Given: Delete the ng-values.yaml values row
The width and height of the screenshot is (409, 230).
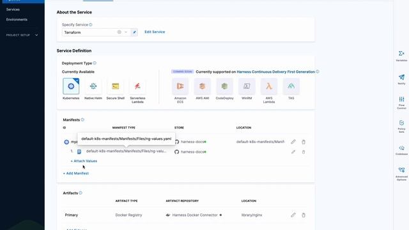Looking at the screenshot, I should (304, 152).
